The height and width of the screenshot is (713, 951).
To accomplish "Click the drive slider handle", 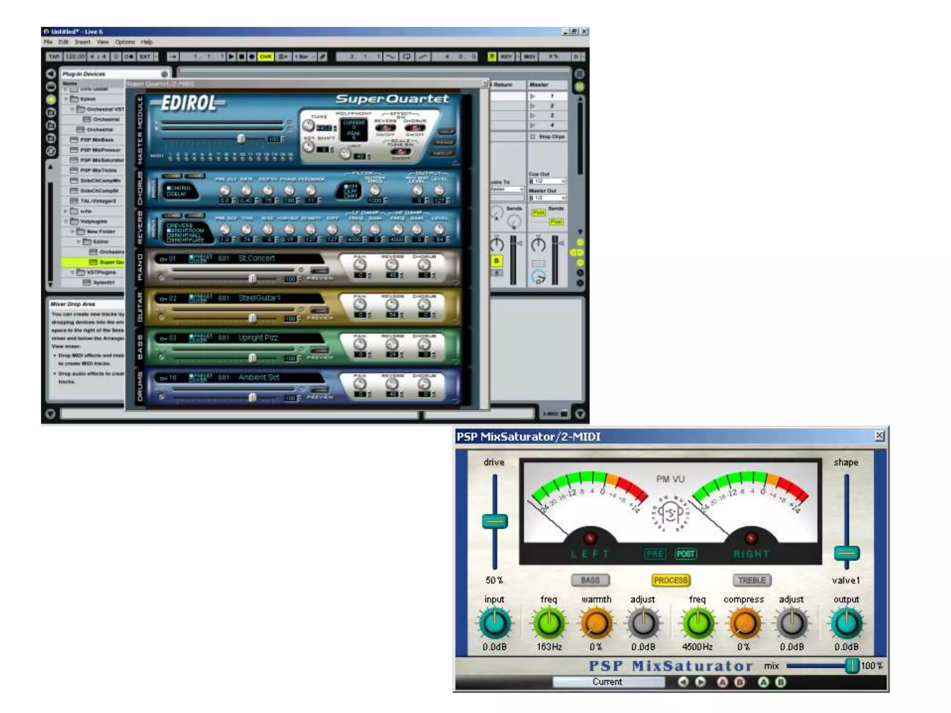I will (495, 521).
